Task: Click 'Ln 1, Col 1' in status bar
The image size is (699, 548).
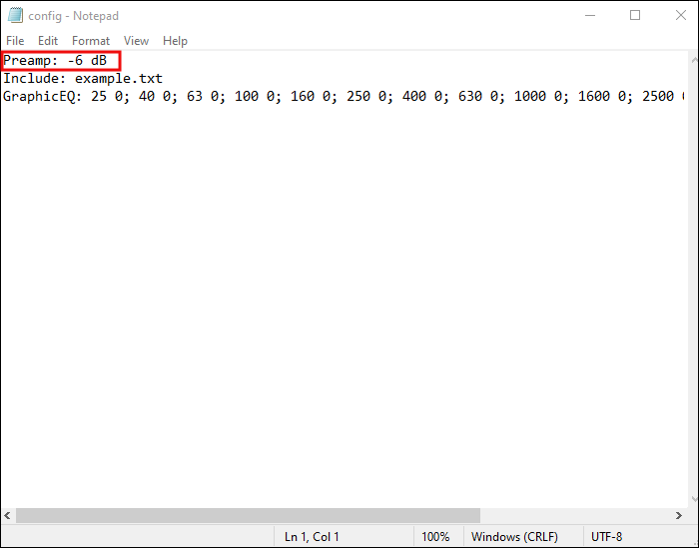Action: [312, 537]
